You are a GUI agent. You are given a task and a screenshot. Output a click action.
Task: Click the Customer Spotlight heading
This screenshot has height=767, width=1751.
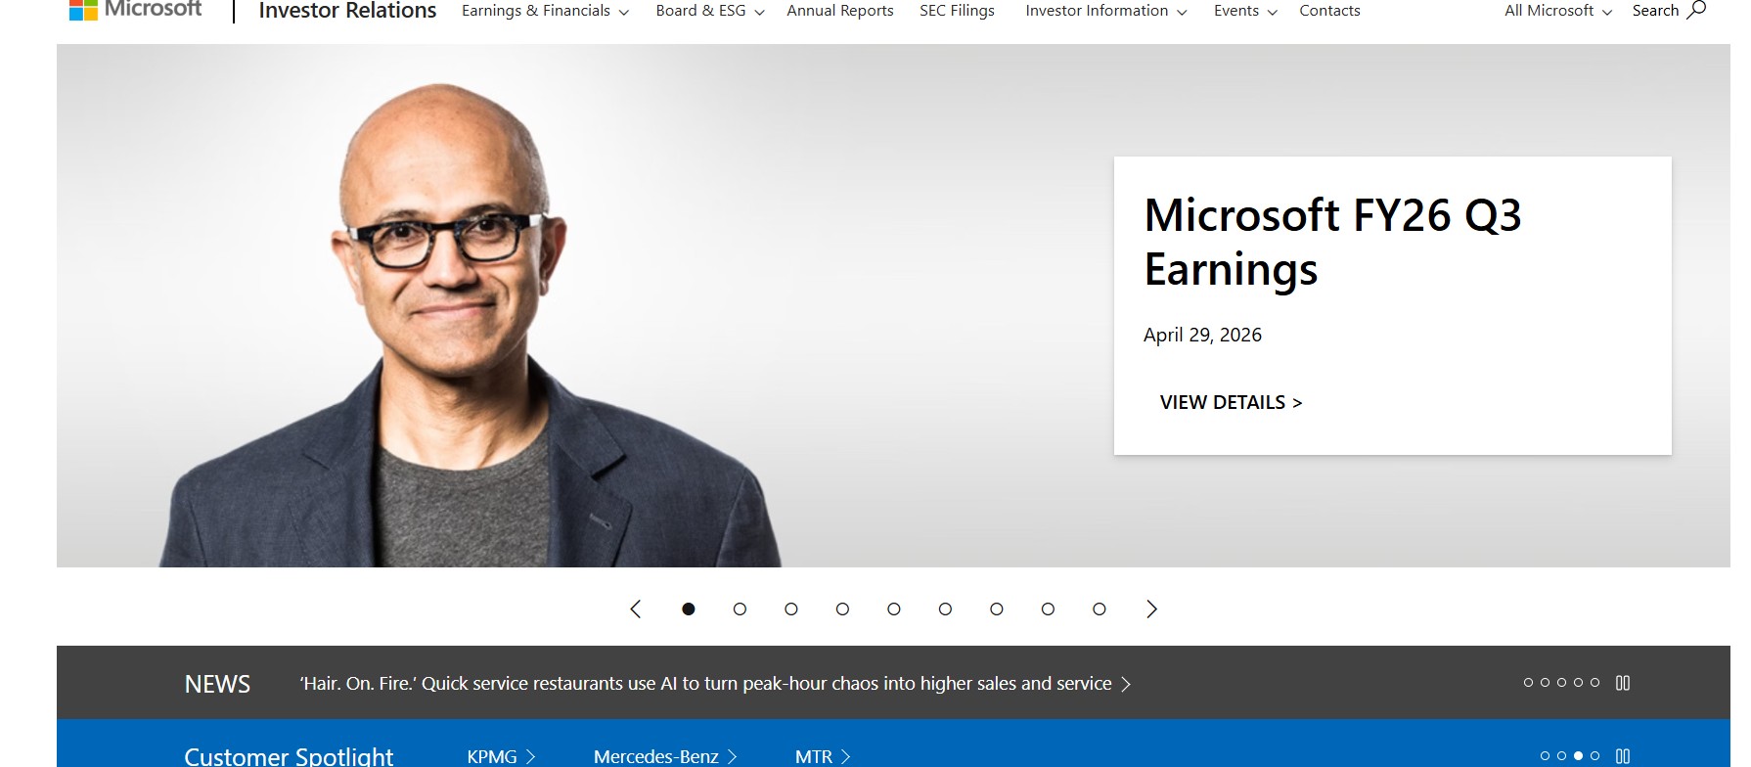click(289, 756)
